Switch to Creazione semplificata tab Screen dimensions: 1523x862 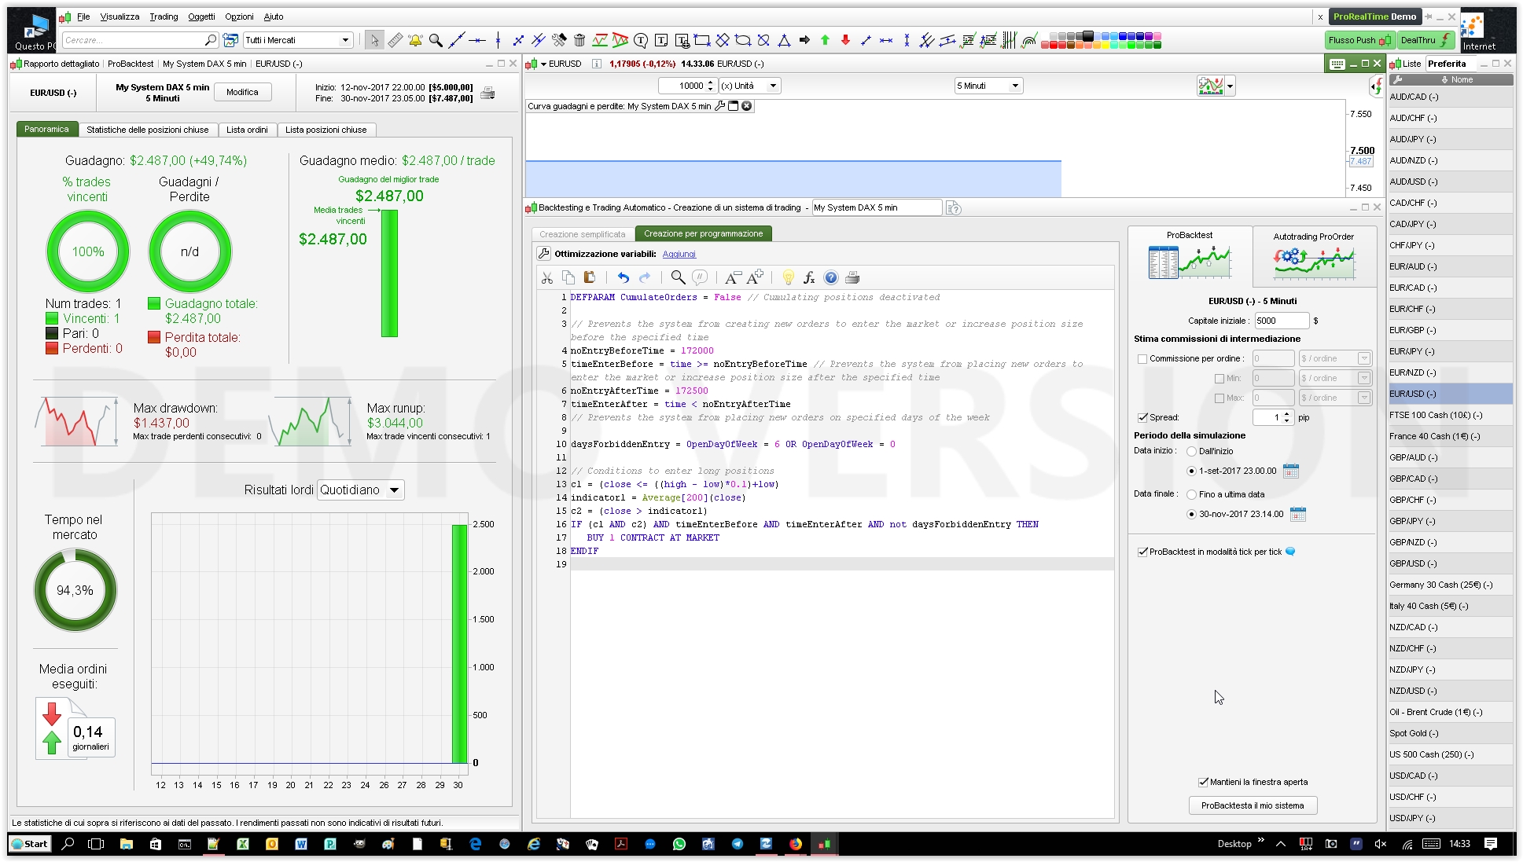pos(582,234)
